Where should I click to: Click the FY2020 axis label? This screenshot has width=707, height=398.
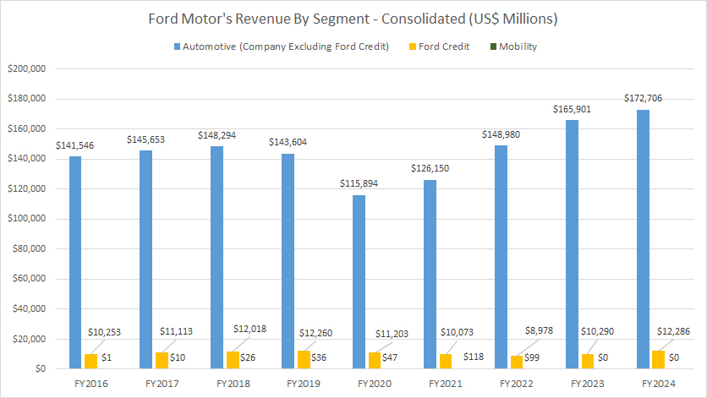375,384
